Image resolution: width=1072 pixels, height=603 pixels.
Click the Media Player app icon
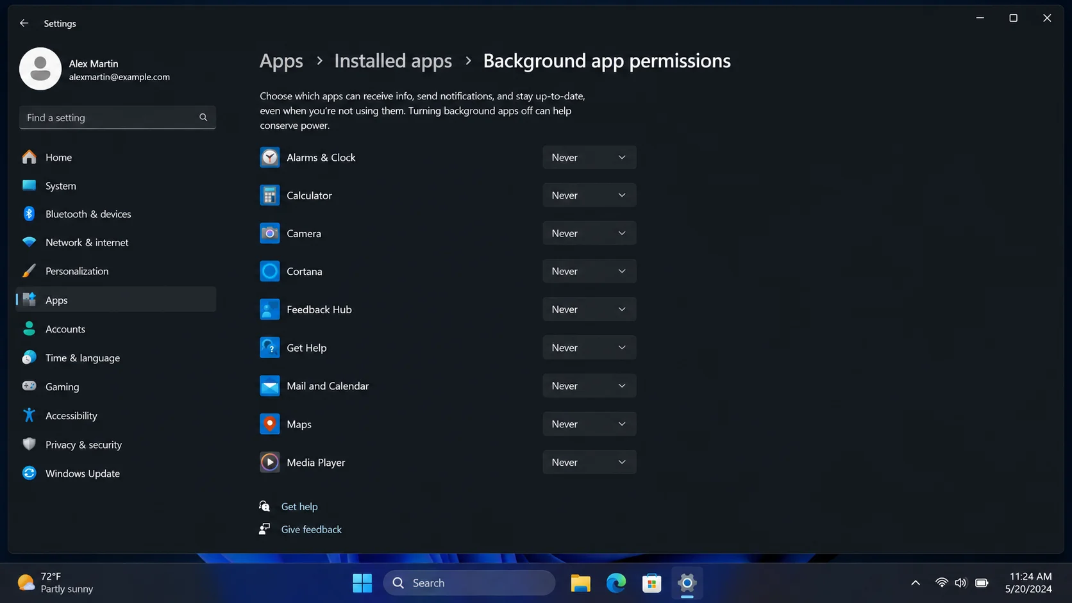(x=269, y=462)
